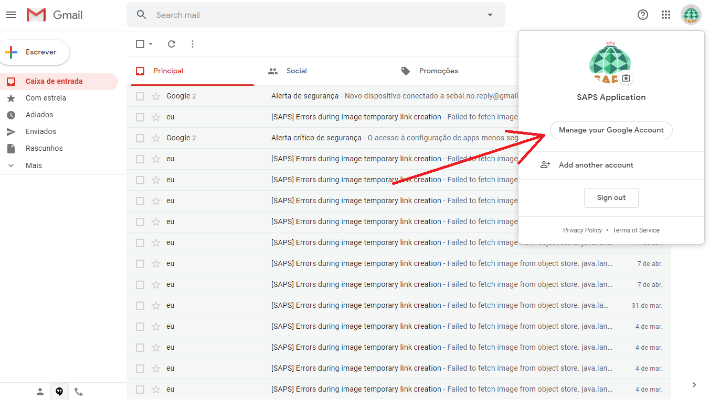Open the select dropdown arrow beside checkbox
Screen dimensions: 709x400
[151, 44]
